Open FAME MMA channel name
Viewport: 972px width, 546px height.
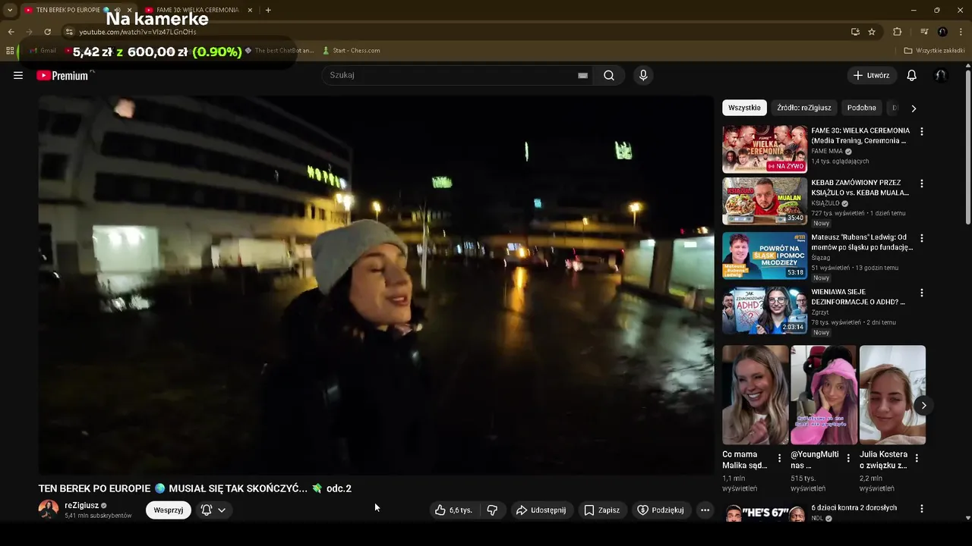pos(828,151)
